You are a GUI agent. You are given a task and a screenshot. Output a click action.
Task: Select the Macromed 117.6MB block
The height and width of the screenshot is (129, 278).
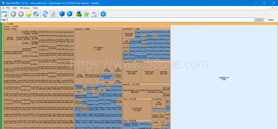click(89, 76)
